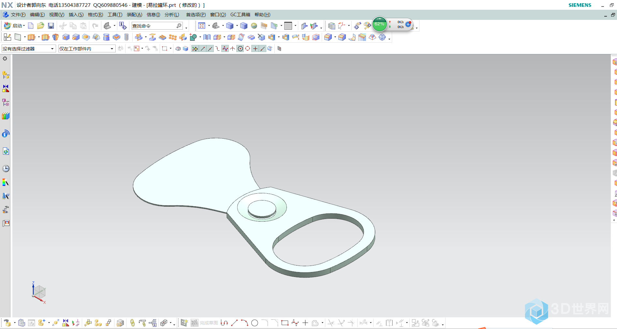
Task: Expand the Datum plane dropdown arrow
Action: pyautogui.click(x=25, y=37)
